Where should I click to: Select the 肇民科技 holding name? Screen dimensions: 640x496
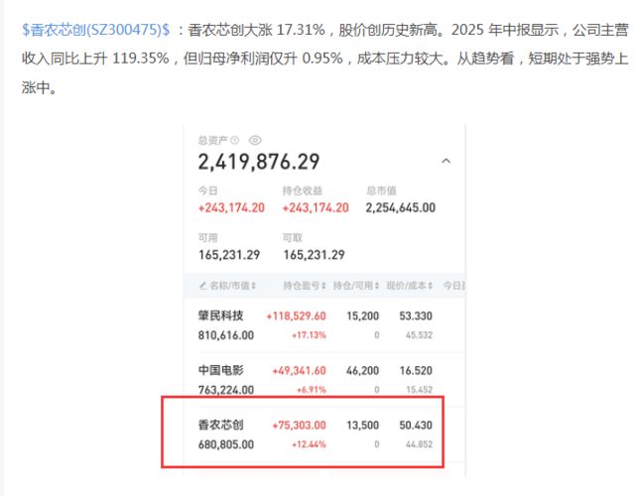[x=221, y=315]
